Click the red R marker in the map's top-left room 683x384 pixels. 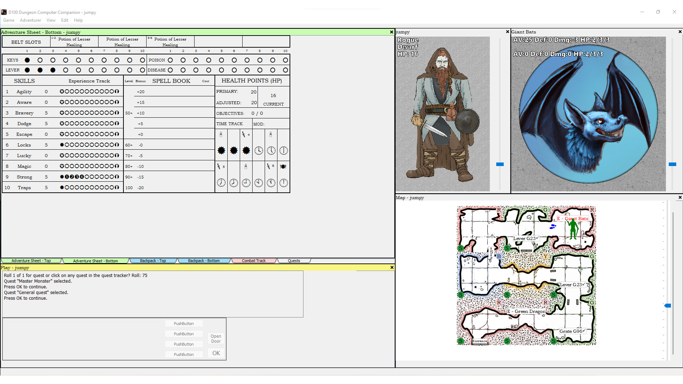(x=499, y=210)
